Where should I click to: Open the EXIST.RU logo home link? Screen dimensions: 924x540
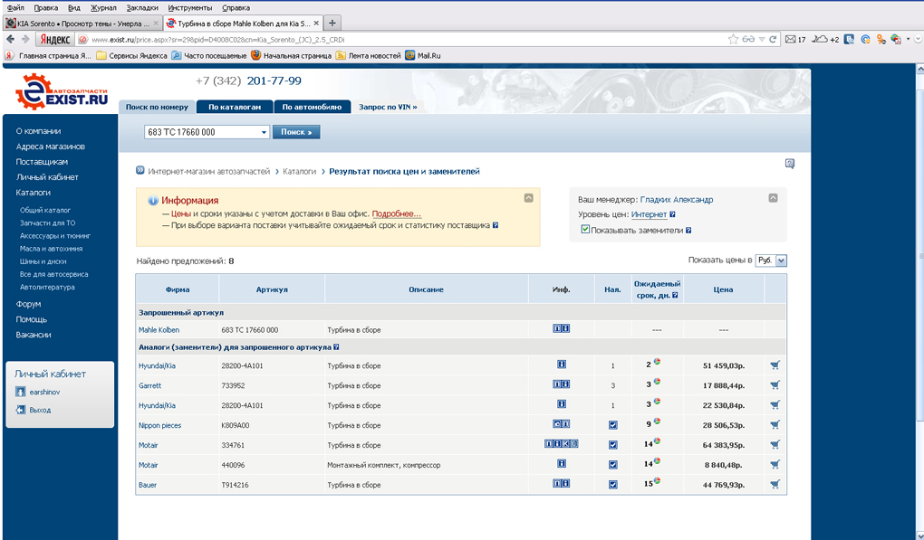pos(61,92)
